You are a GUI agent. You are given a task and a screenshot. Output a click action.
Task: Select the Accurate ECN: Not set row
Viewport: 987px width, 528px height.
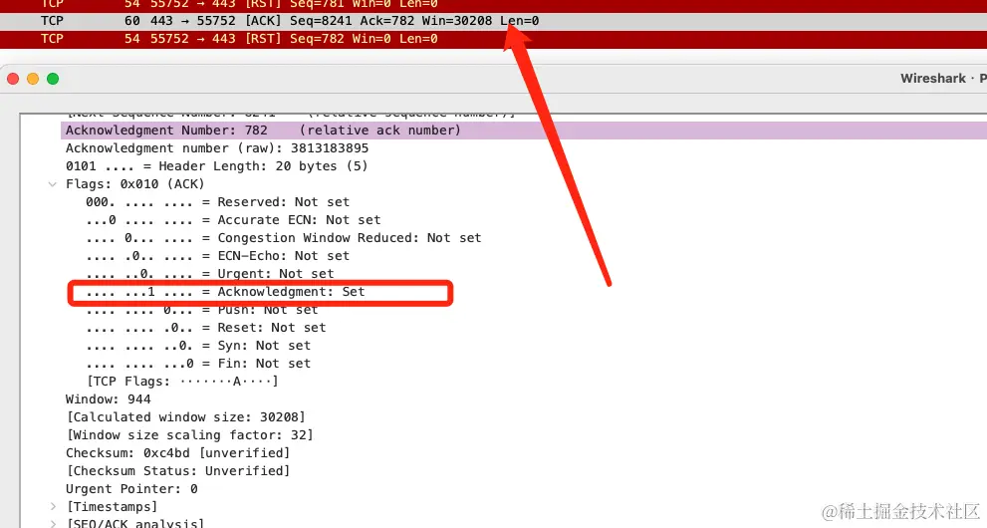(x=233, y=220)
